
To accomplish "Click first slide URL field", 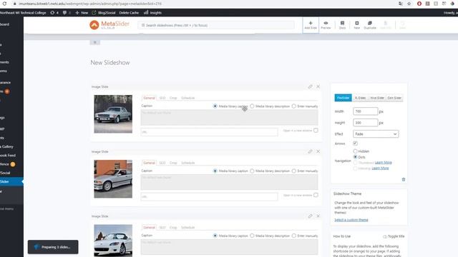I will (209, 132).
